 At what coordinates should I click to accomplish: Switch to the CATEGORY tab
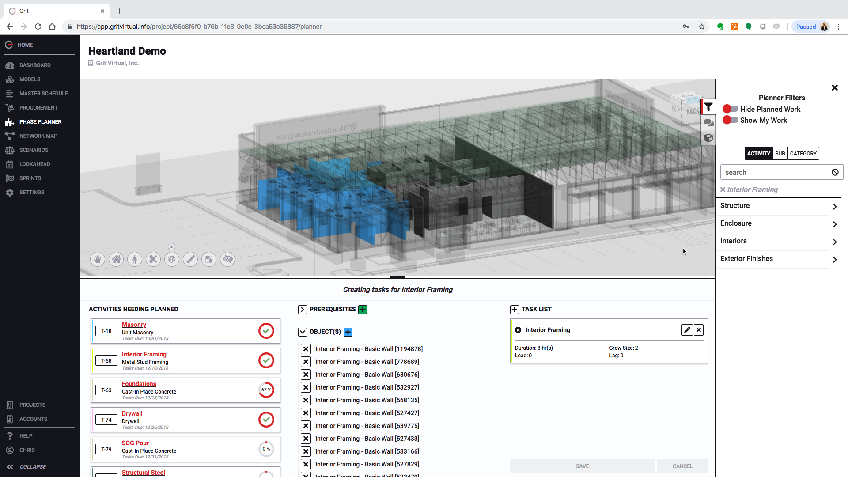803,154
